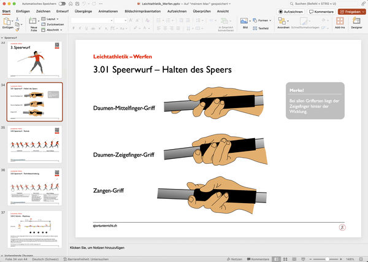Click the notes area 'Klicken Sie, um Notizen hinzuzufügen'

click(97, 248)
